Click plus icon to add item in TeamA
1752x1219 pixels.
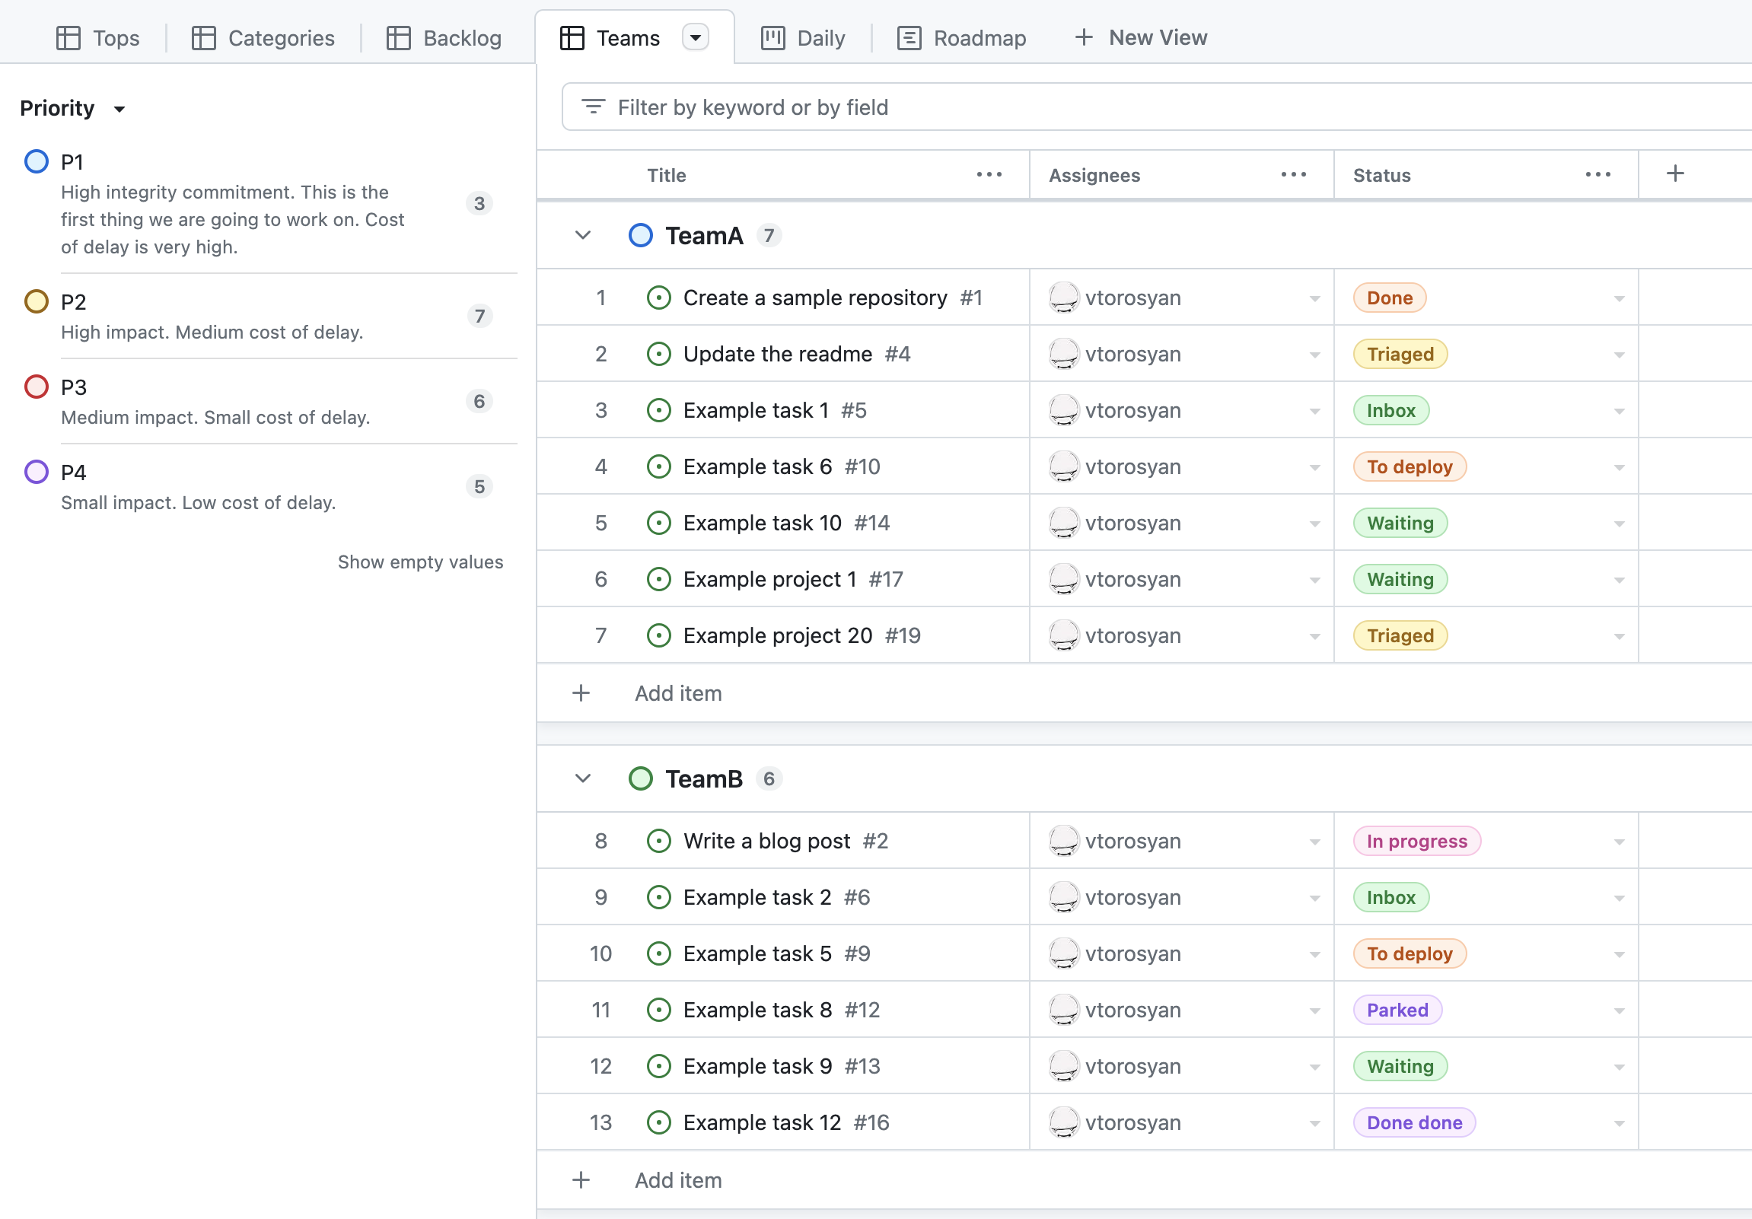coord(581,693)
